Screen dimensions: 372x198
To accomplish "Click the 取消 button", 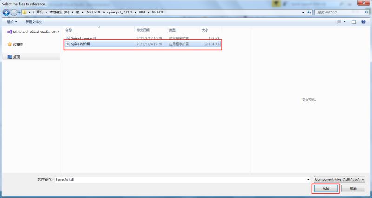I will (353, 188).
